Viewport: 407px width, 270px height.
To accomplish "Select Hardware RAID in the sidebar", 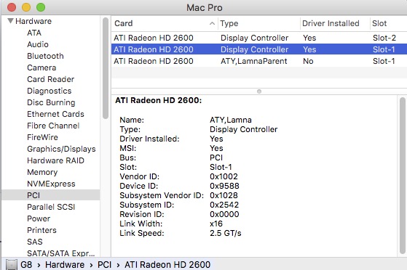I will 55,160.
